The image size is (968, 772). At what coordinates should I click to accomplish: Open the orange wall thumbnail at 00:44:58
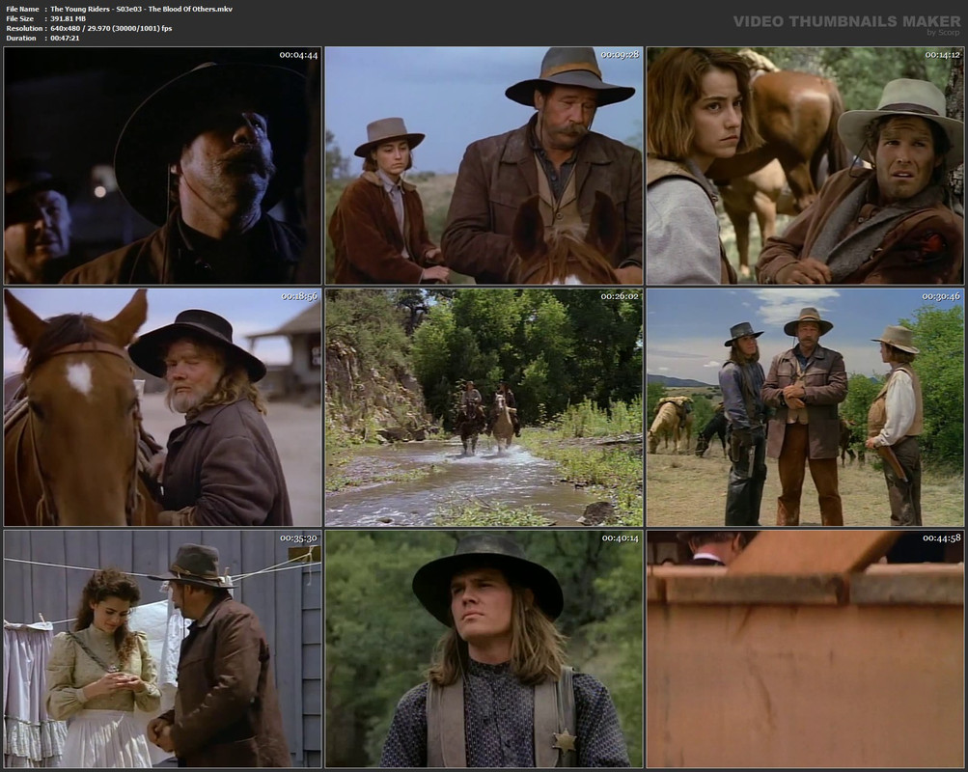(x=805, y=649)
